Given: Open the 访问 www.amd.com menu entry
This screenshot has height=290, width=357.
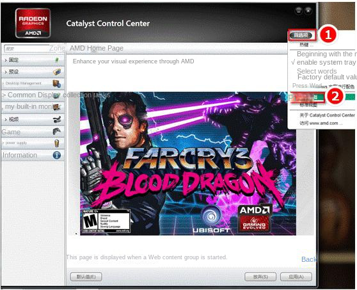Looking at the screenshot, I should click(x=321, y=124).
